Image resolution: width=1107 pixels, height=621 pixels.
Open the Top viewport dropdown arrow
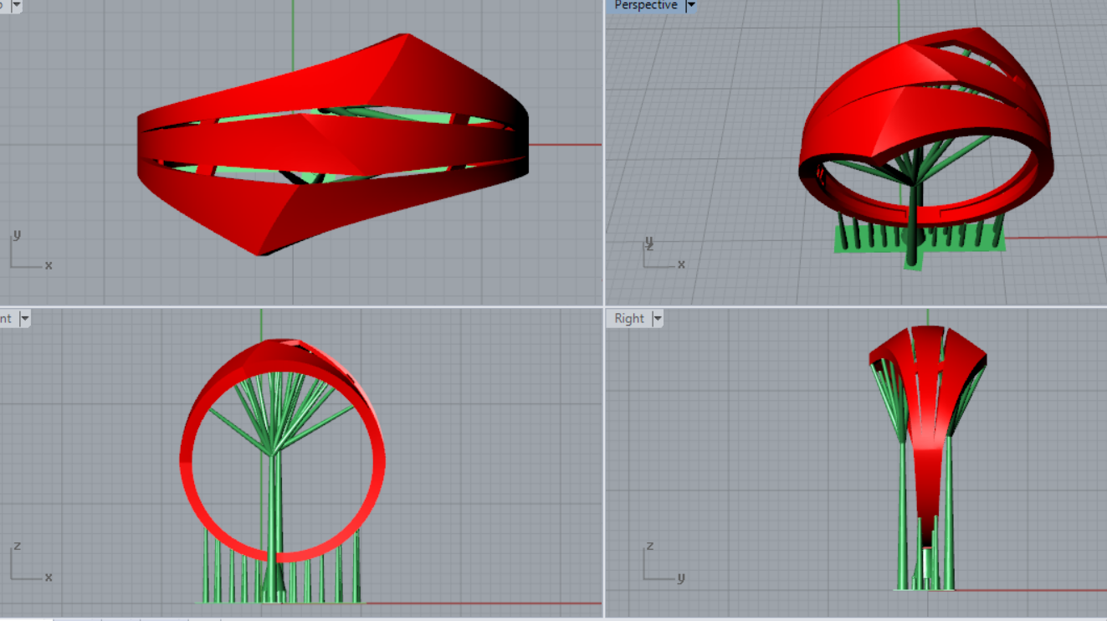[16, 5]
